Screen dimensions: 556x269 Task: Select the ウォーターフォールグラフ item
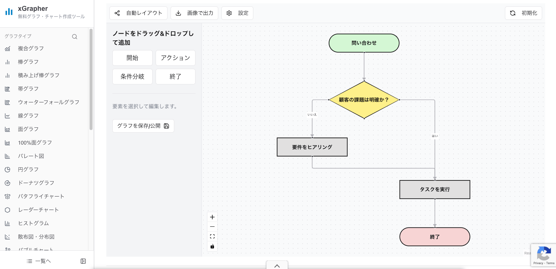coord(49,102)
